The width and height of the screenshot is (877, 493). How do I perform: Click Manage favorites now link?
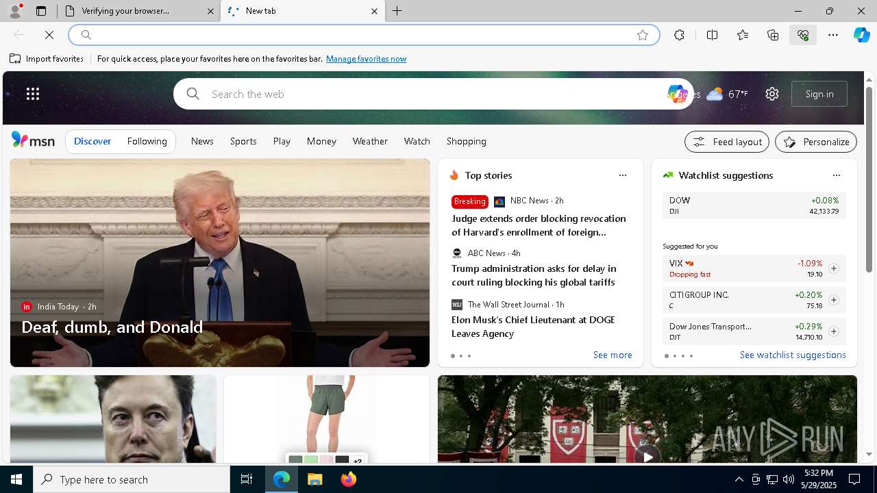(366, 59)
